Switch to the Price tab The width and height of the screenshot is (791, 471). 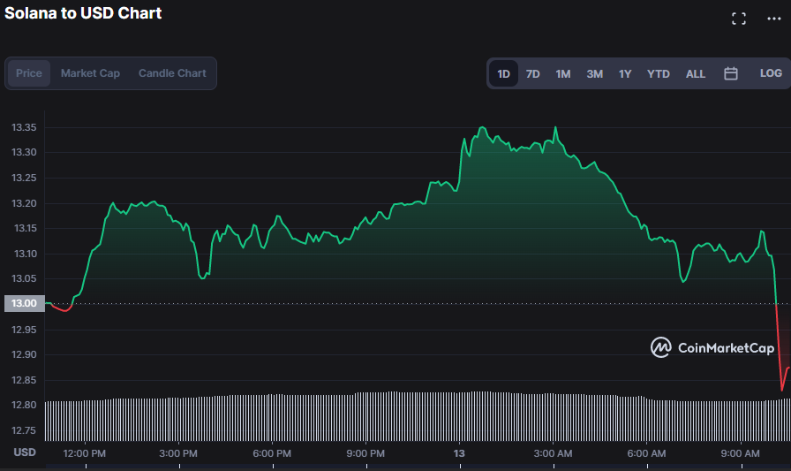[x=29, y=73]
